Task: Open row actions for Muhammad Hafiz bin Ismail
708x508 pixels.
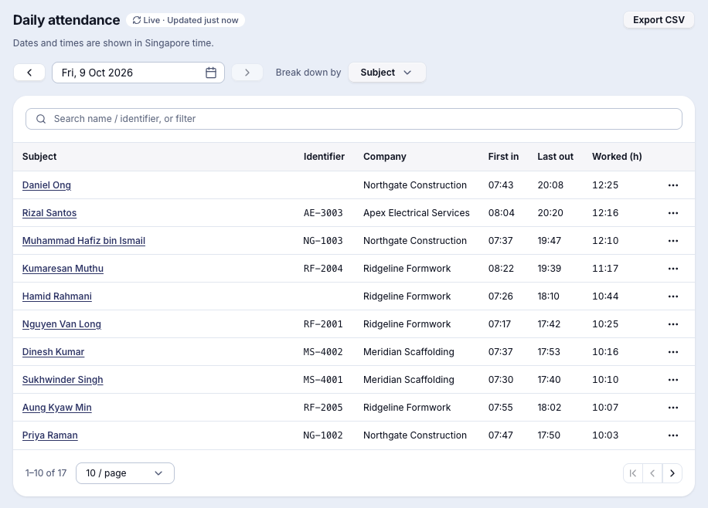Action: pyautogui.click(x=672, y=241)
